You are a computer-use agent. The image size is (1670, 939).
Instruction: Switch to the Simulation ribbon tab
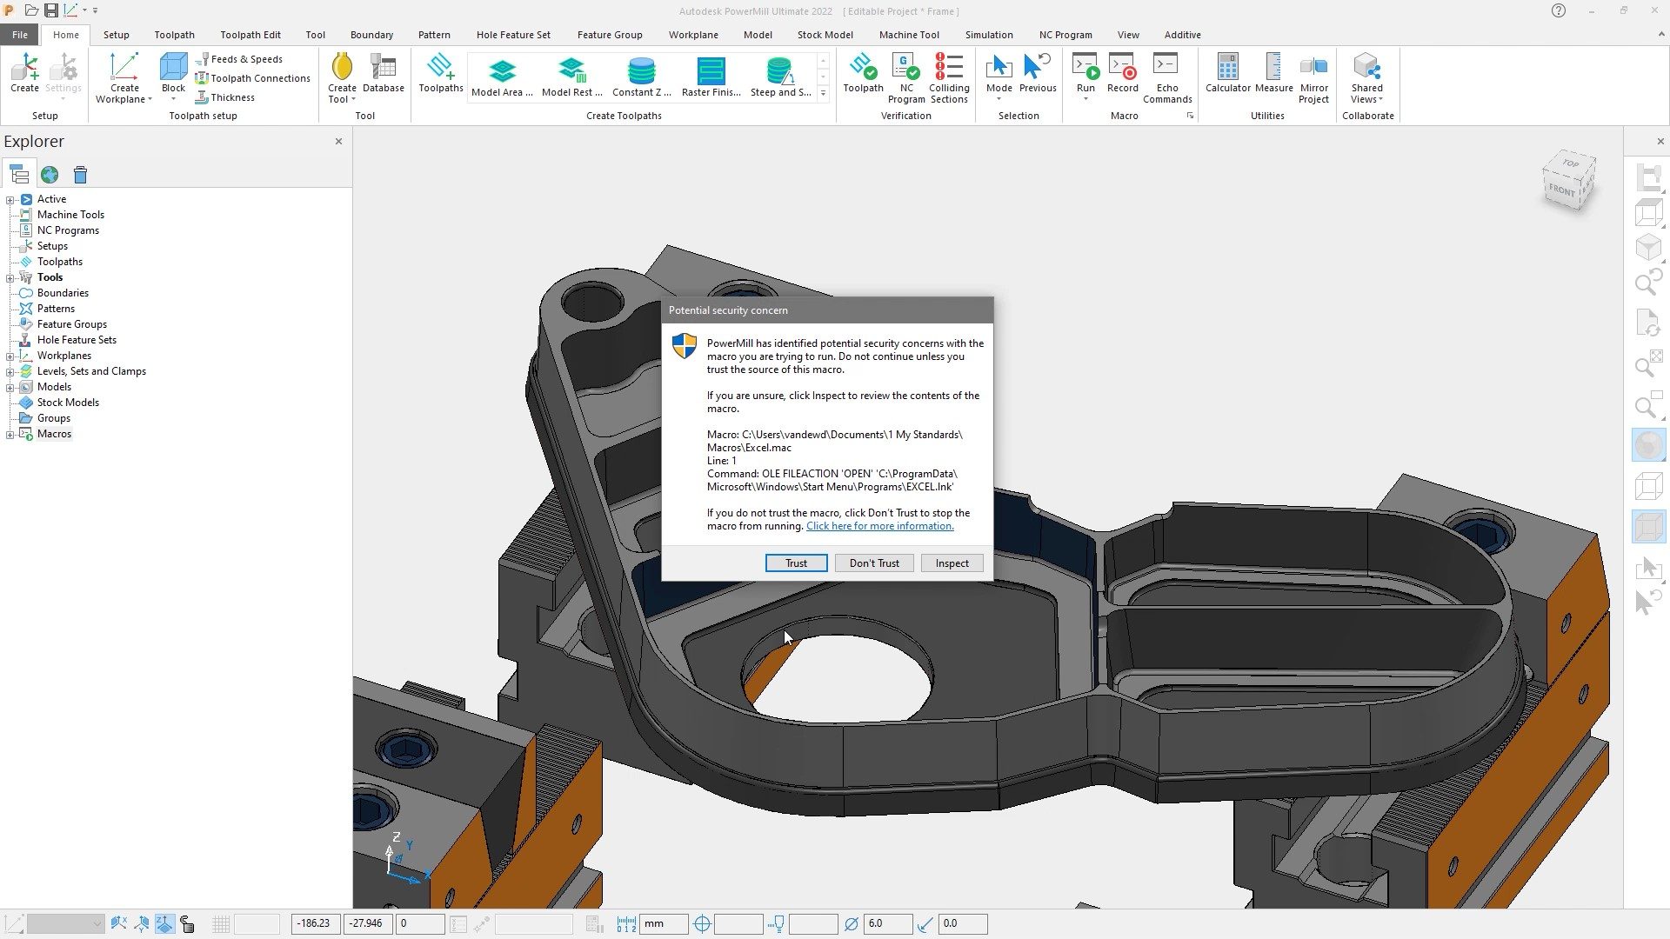click(988, 35)
